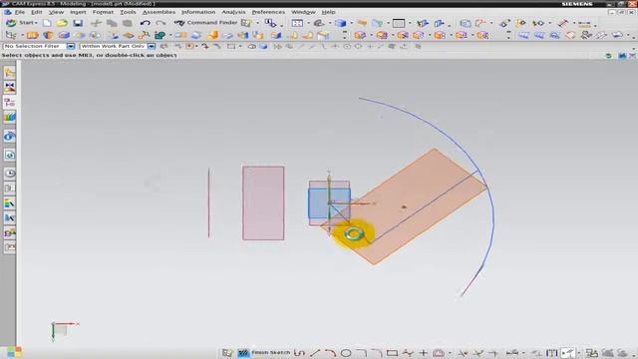Expand the Start application dropdown
This screenshot has height=359, width=638.
point(21,23)
